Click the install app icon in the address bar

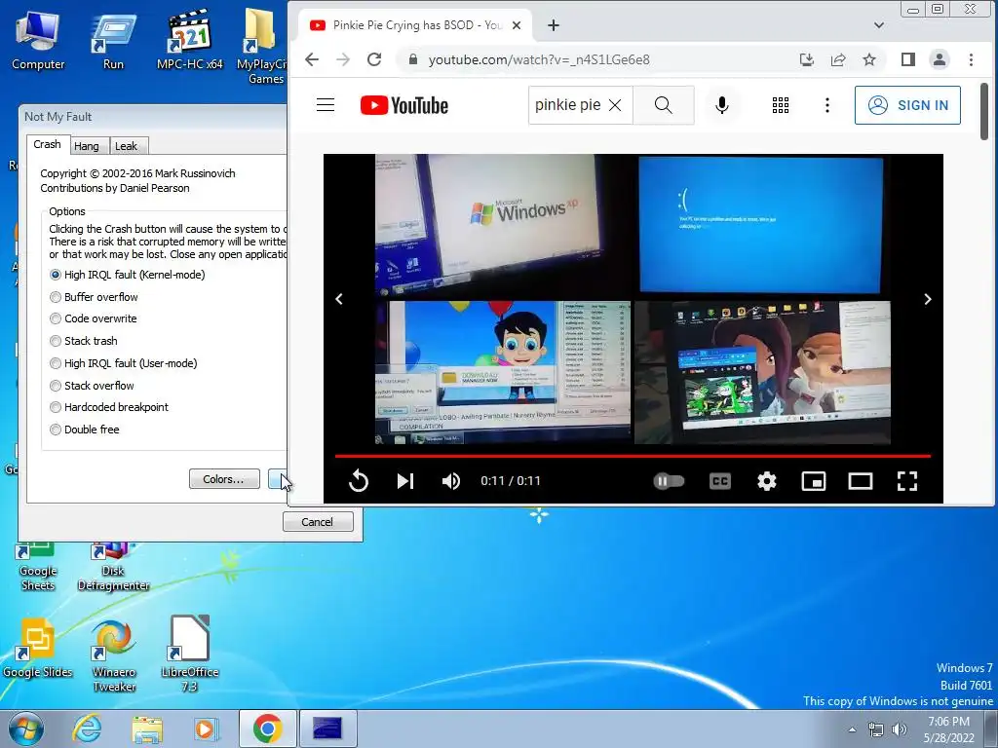(806, 59)
